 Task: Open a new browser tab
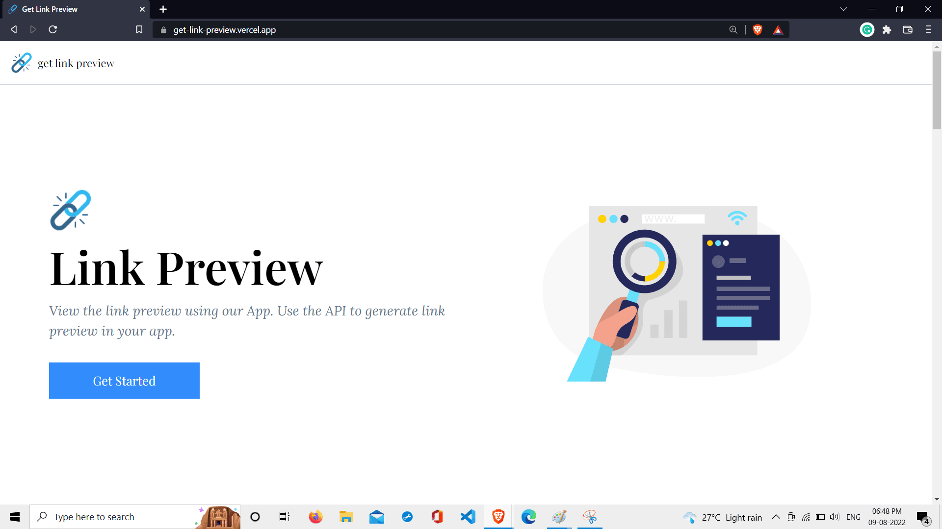(163, 9)
